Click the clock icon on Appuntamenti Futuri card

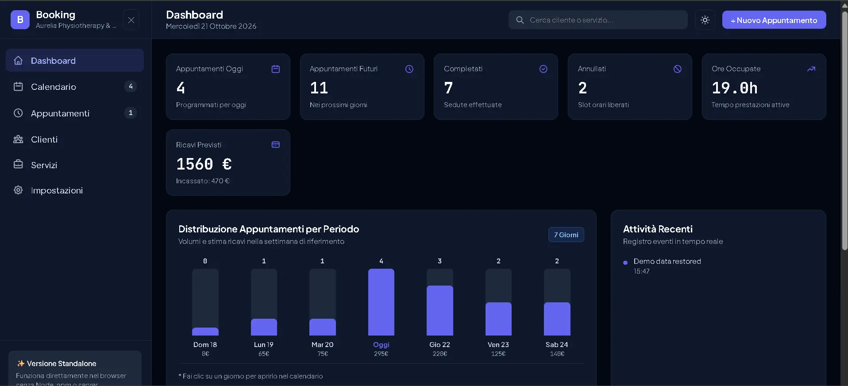tap(409, 69)
